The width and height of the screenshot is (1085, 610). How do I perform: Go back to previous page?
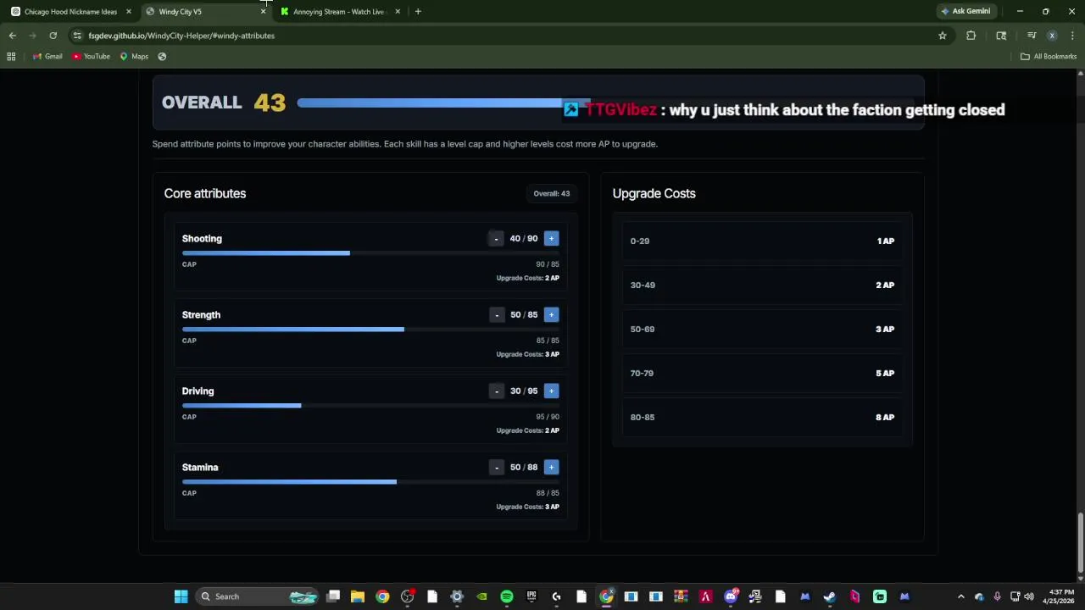[13, 36]
